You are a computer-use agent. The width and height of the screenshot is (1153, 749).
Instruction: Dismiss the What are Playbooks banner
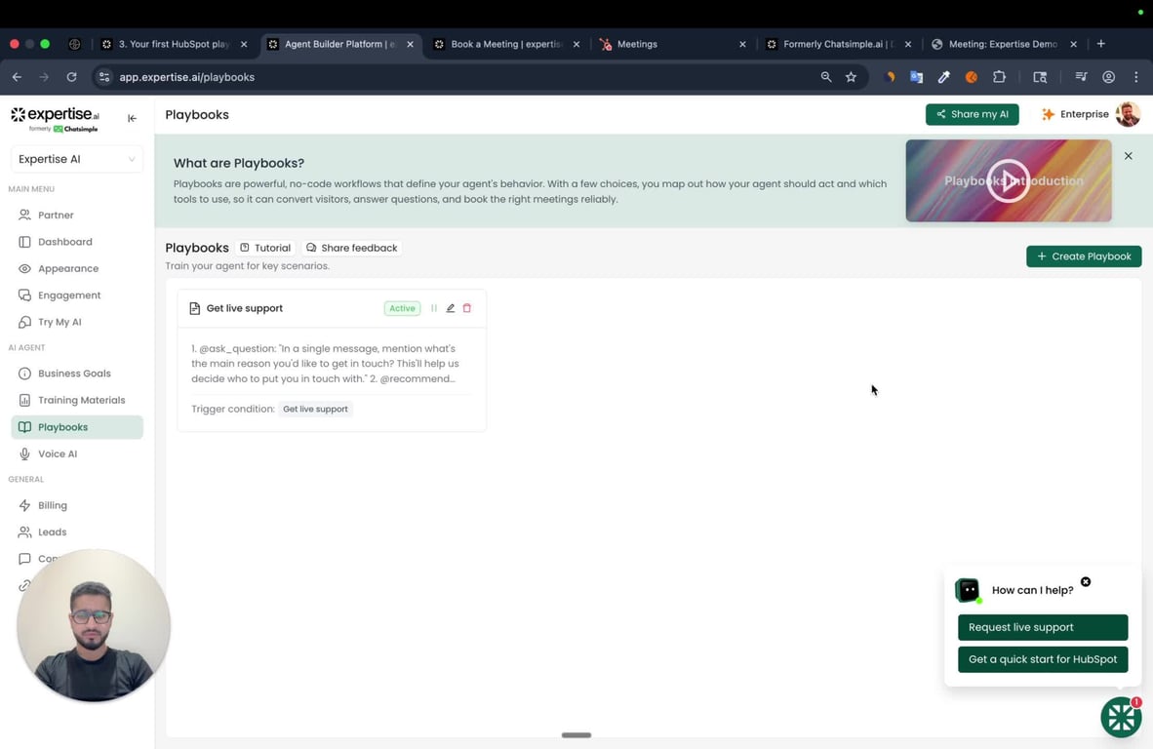tap(1128, 156)
